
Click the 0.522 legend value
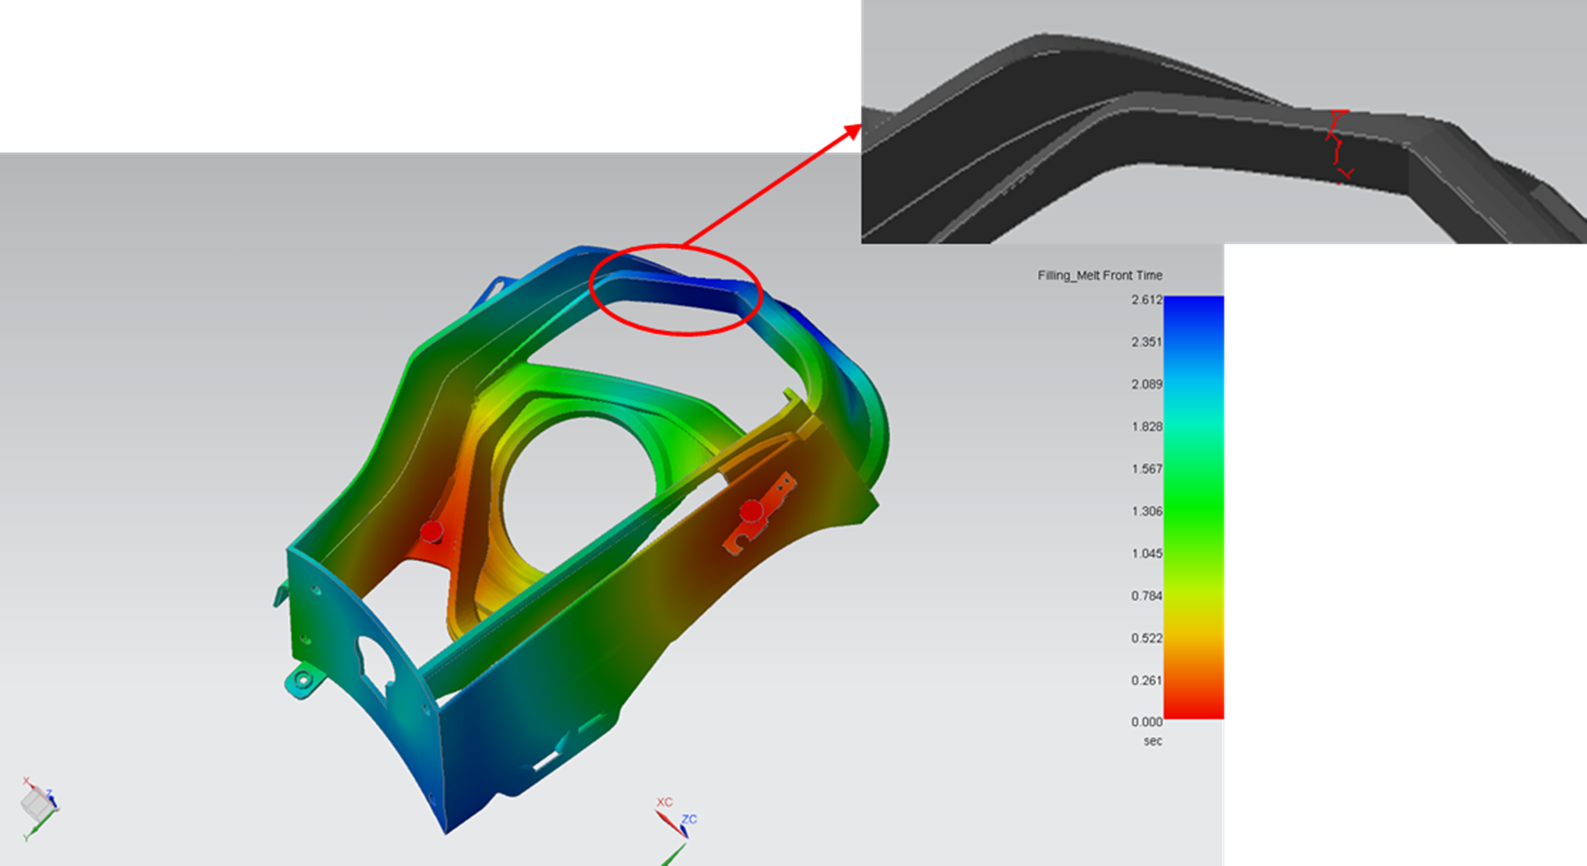click(1146, 638)
